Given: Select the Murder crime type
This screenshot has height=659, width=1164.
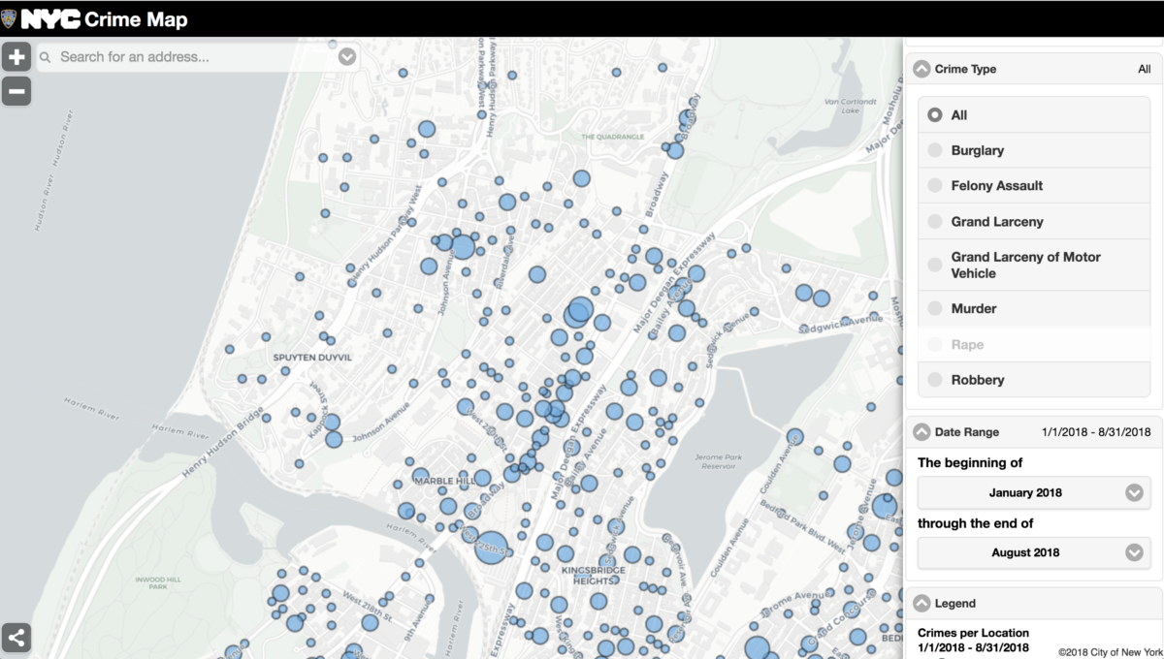Looking at the screenshot, I should pyautogui.click(x=1034, y=308).
